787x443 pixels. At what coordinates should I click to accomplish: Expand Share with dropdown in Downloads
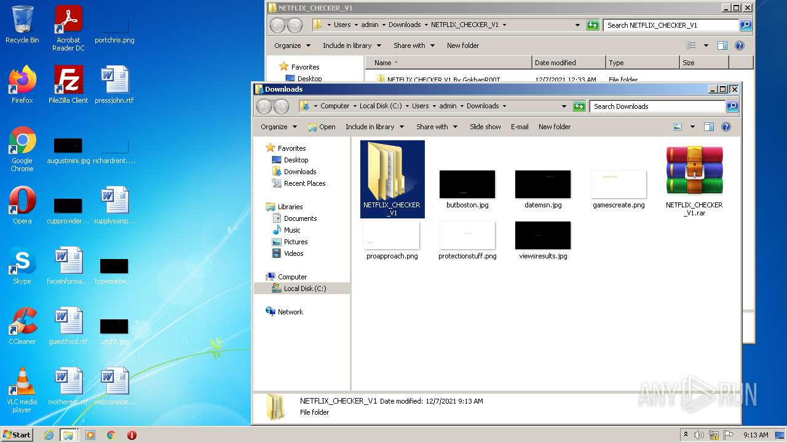point(437,127)
